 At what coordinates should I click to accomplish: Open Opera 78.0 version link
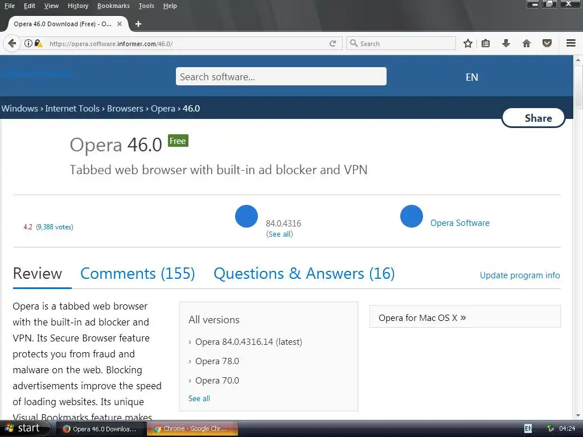point(217,361)
